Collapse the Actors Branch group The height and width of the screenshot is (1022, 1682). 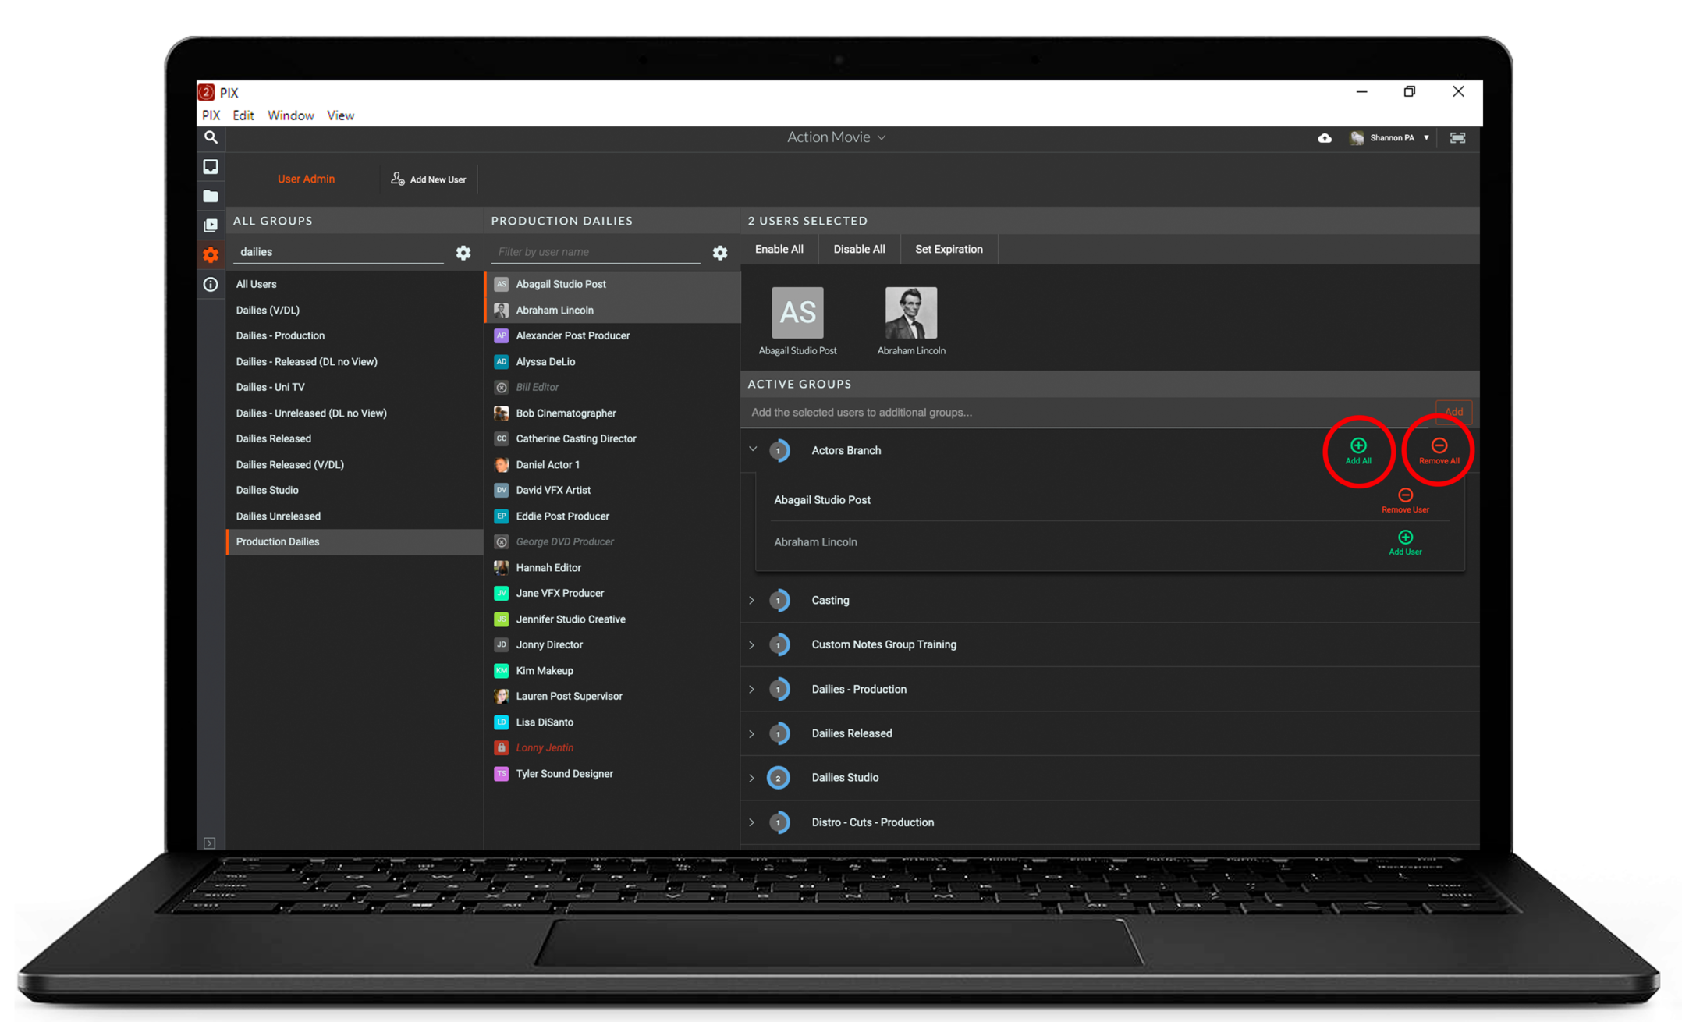click(x=753, y=449)
